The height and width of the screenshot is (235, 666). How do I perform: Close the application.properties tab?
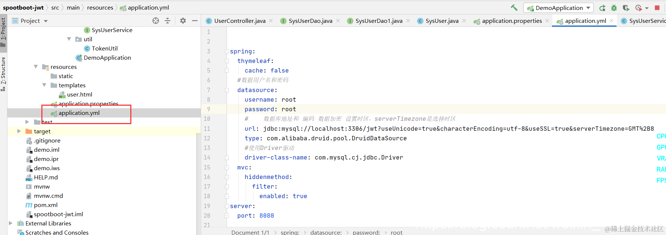tap(547, 21)
